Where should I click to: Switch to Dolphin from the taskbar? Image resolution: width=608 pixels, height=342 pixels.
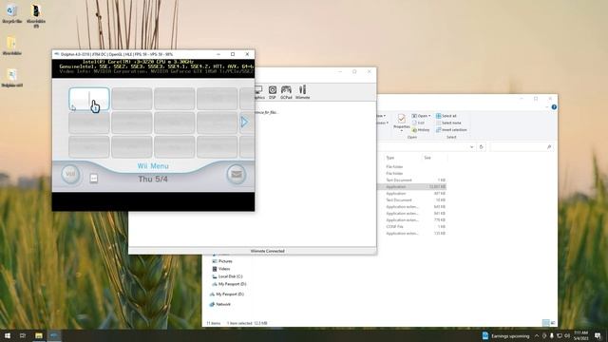[54, 335]
